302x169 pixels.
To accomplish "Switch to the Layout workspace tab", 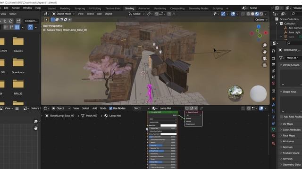I will tap(51, 8).
